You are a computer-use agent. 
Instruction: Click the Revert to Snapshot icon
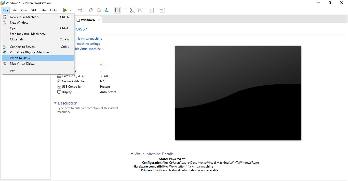(99, 10)
